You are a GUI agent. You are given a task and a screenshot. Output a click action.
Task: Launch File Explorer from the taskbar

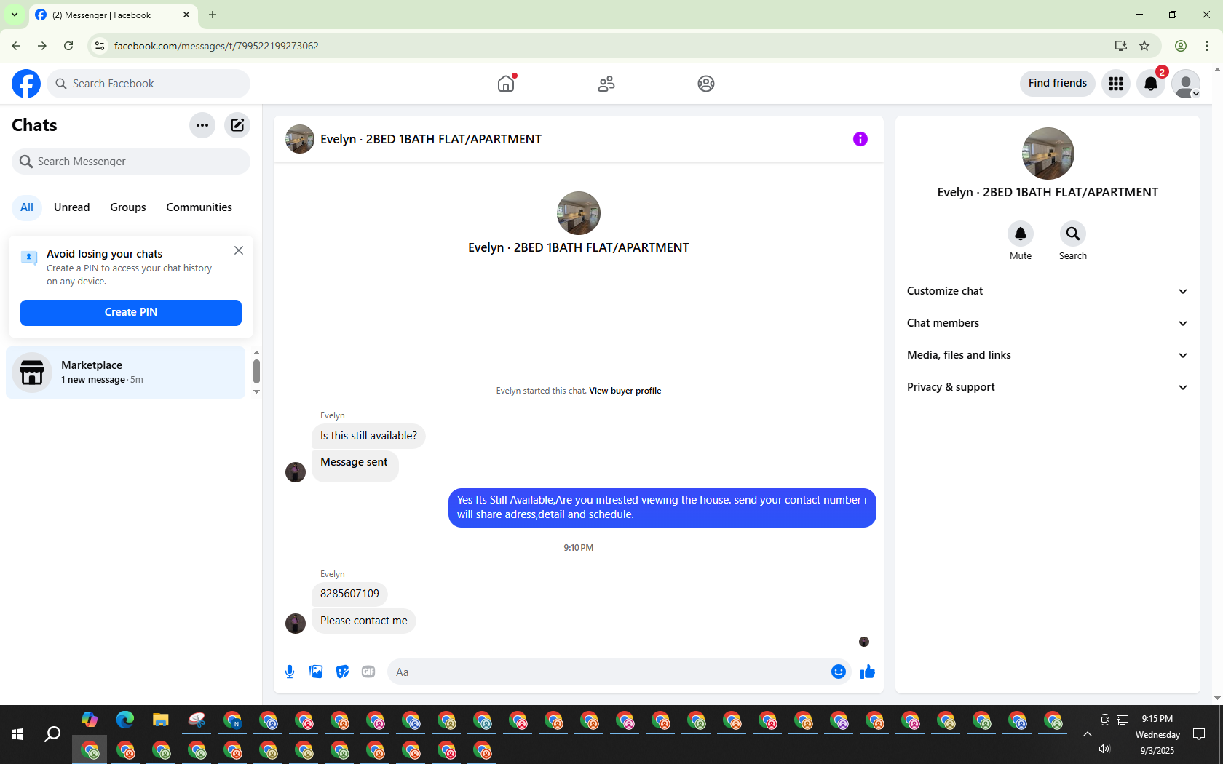(x=161, y=720)
